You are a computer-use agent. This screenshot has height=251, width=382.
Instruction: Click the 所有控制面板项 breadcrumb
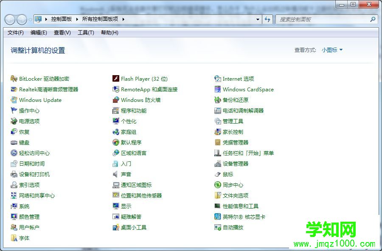[x=100, y=19]
